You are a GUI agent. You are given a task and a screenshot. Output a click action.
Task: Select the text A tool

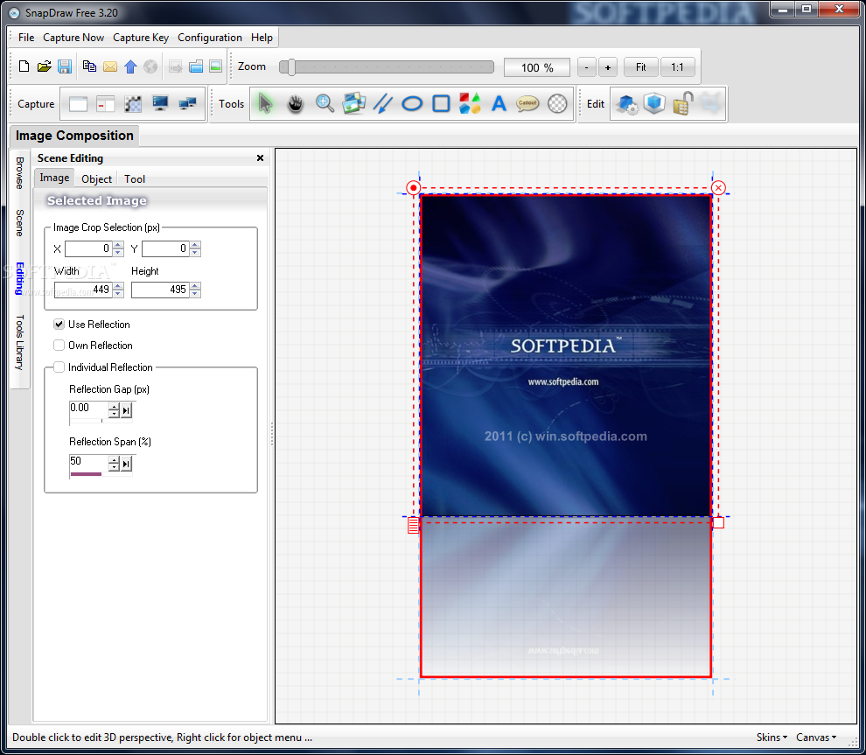(499, 103)
